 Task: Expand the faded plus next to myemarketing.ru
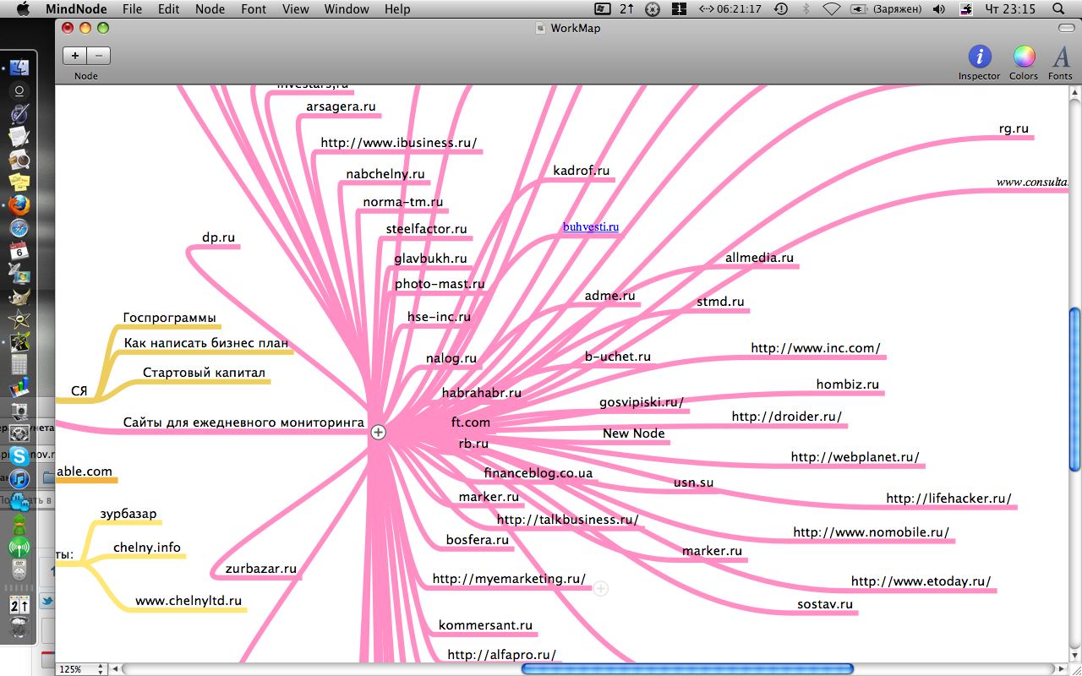click(600, 588)
